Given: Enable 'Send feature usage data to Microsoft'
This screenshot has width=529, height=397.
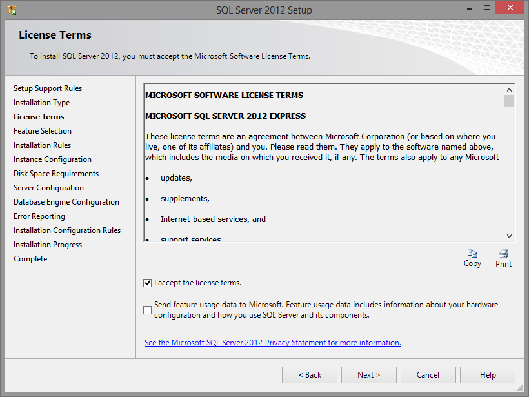Looking at the screenshot, I should click(x=148, y=310).
